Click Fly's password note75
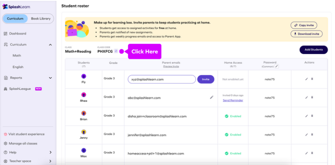The width and height of the screenshot is (335, 165). click(x=270, y=79)
